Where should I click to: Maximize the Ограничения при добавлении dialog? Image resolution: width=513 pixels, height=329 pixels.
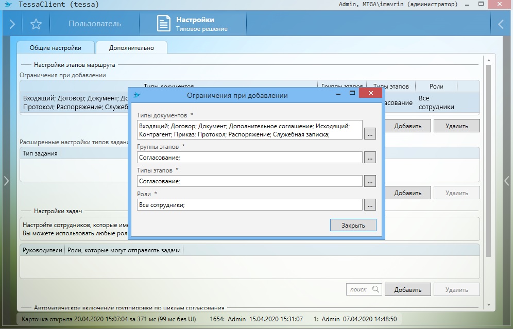tap(353, 94)
